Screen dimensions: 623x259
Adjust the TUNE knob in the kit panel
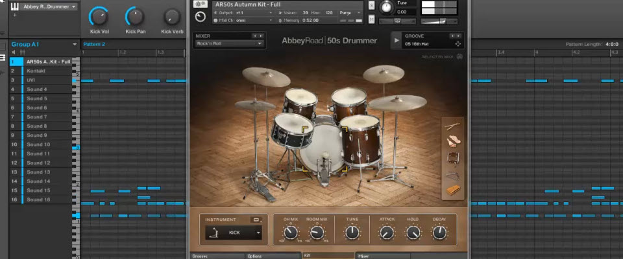[352, 232]
